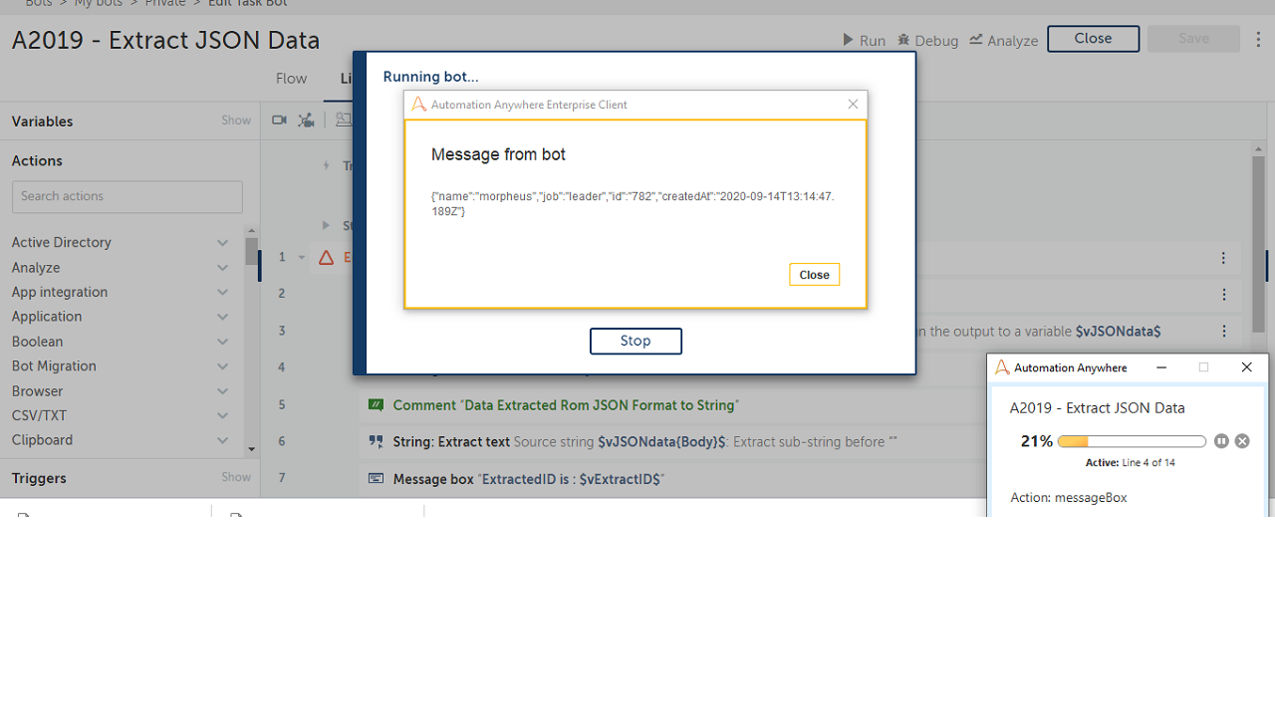Click the Automation Anywhere logo in the message dialog title
The height and width of the screenshot is (717, 1275).
419,105
